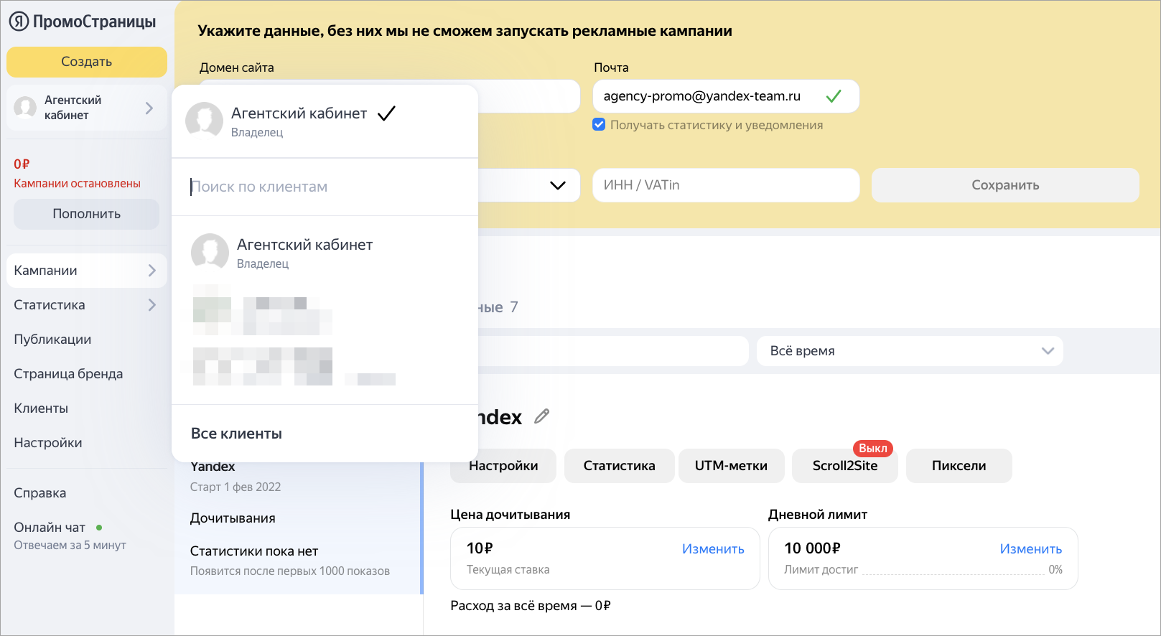Expand the Кампании sidebar section
This screenshot has height=636, width=1161.
(151, 271)
